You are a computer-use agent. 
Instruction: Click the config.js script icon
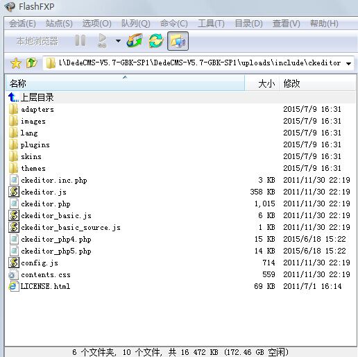coord(14,263)
